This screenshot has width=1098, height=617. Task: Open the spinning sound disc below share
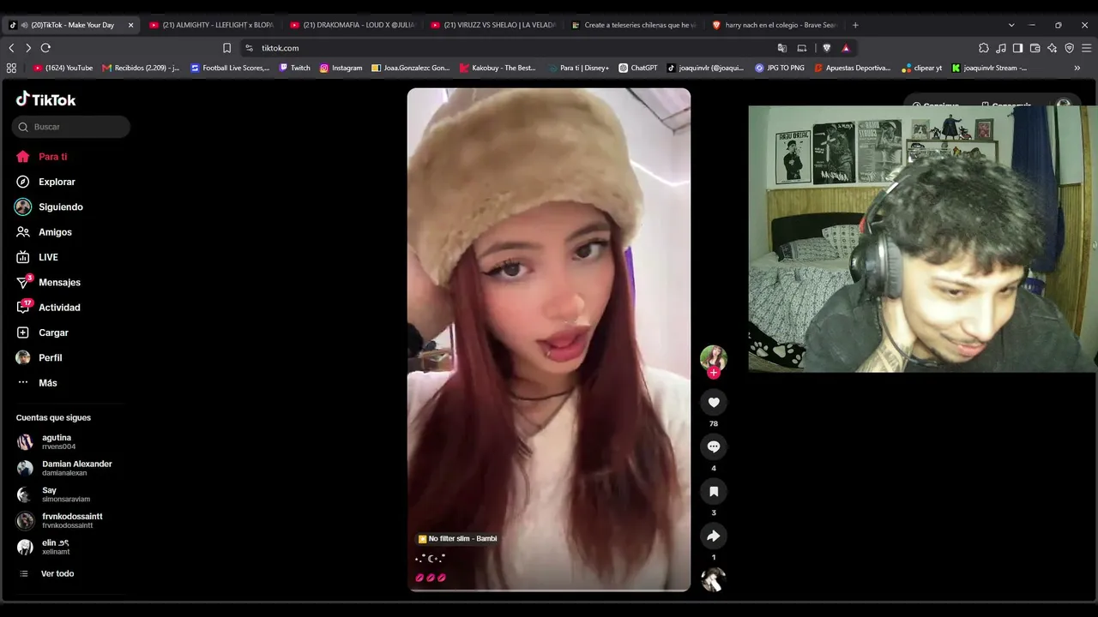pyautogui.click(x=714, y=580)
